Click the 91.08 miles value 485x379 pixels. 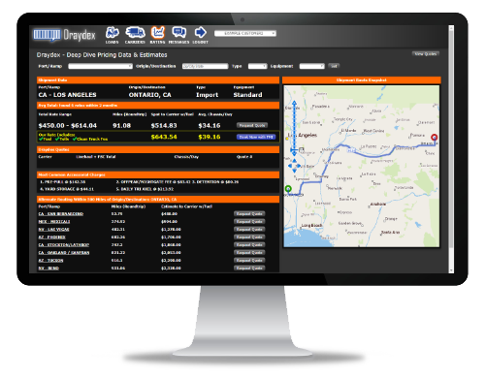click(121, 126)
